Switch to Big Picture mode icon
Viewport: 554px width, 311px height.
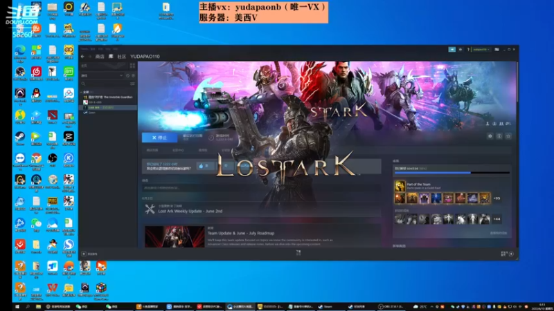(x=497, y=49)
